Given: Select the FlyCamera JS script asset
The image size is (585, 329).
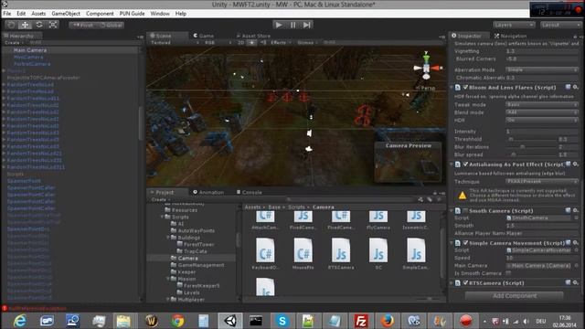Looking at the screenshot, I should [378, 220].
